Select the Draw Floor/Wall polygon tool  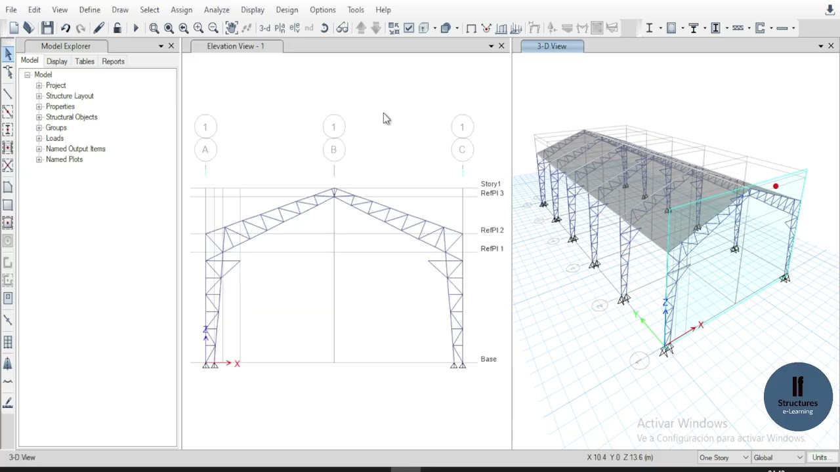pyautogui.click(x=8, y=187)
